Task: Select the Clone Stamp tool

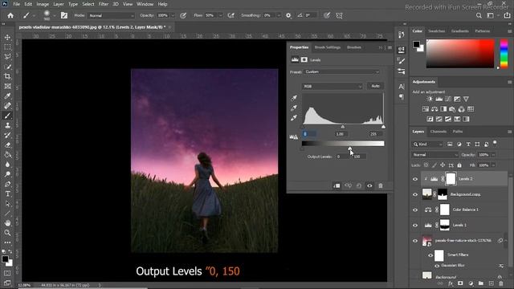Action: click(7, 125)
